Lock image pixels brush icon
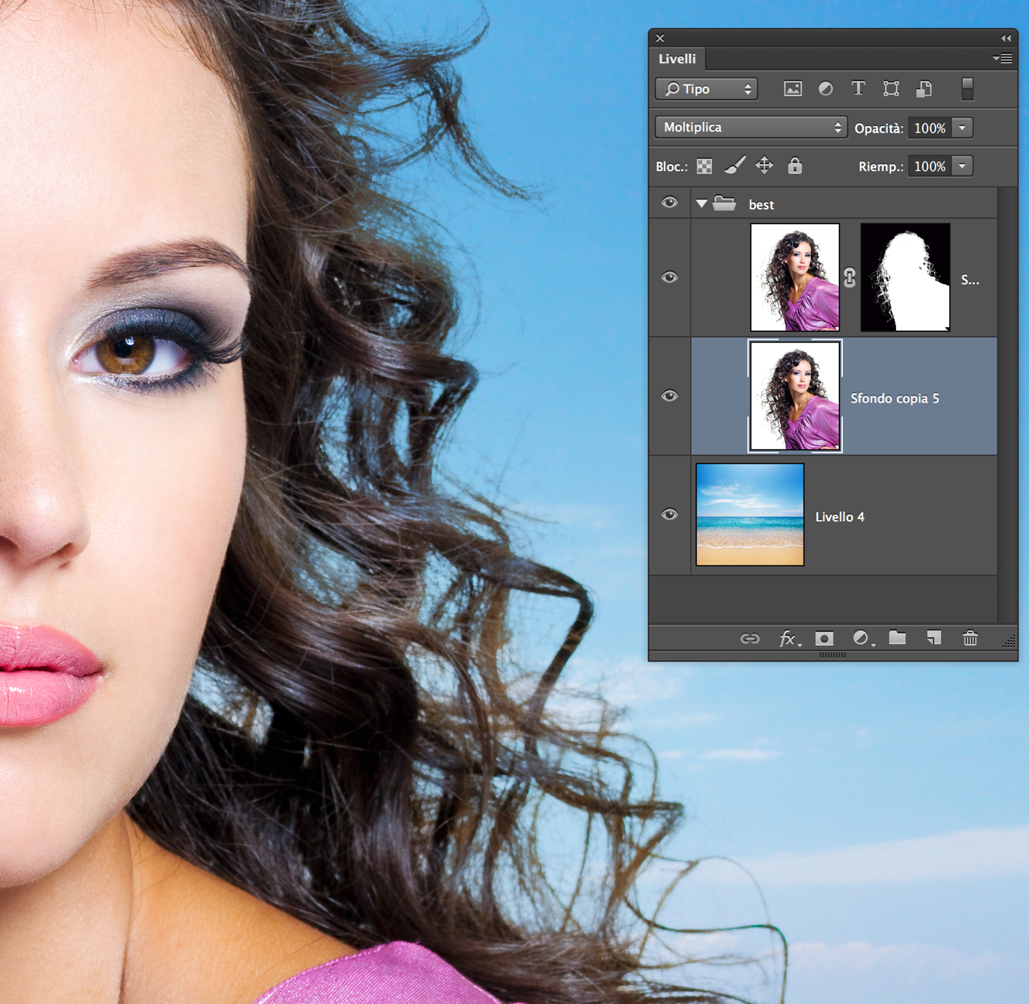The width and height of the screenshot is (1029, 1004). 735,166
